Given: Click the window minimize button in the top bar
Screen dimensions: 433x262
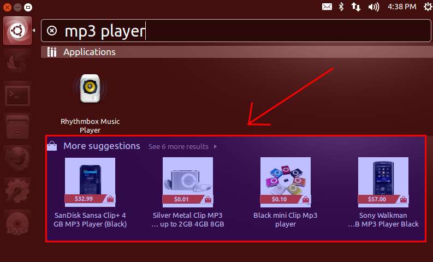Looking at the screenshot, I should click(x=17, y=7).
